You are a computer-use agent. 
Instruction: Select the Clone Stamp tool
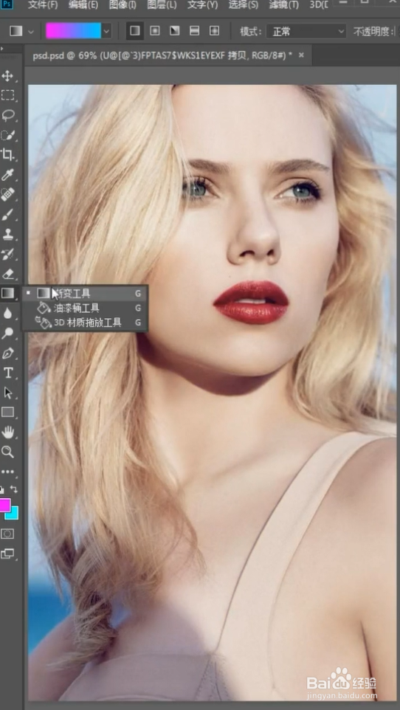(7, 234)
